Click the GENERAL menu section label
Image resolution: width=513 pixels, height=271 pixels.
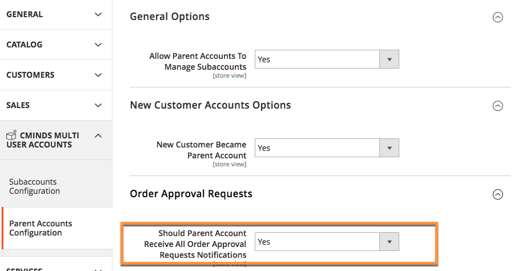click(24, 14)
